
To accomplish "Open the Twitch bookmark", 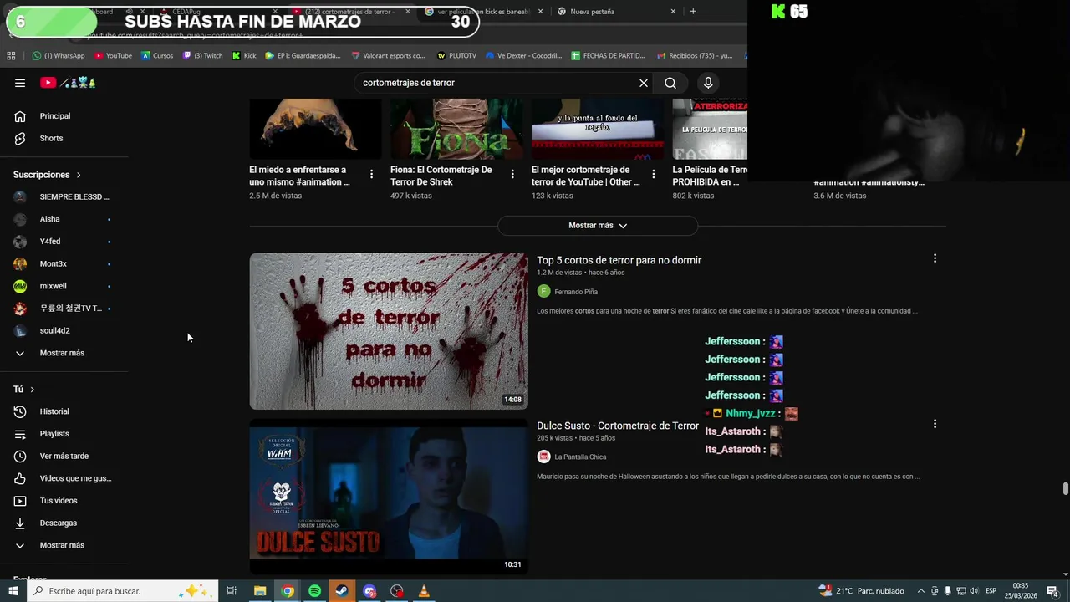I will 202,56.
